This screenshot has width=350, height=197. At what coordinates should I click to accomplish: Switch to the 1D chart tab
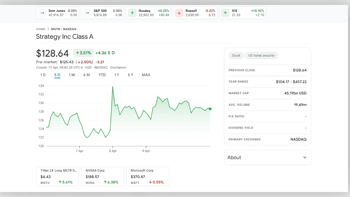click(x=43, y=75)
